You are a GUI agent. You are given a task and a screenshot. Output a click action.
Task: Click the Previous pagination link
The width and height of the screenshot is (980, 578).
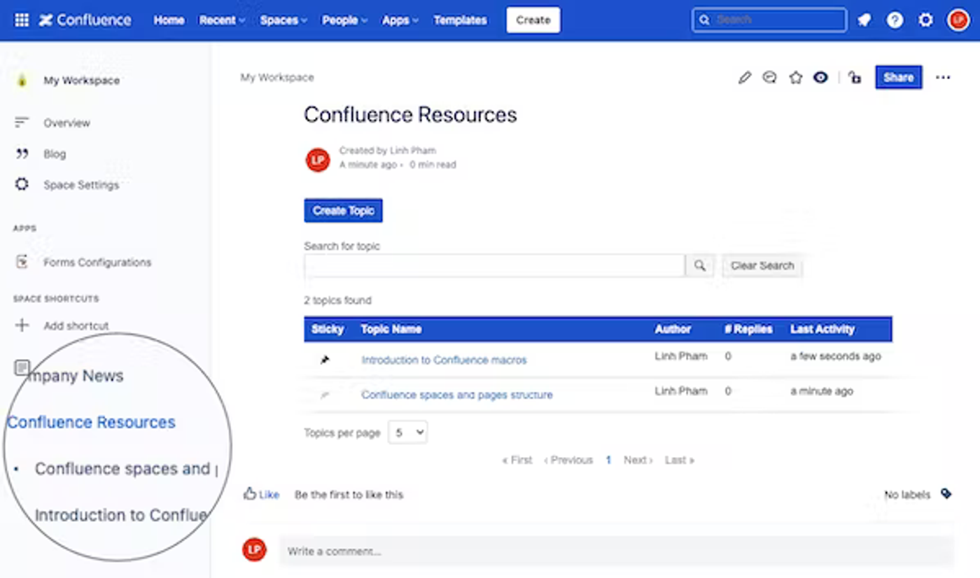click(x=568, y=460)
